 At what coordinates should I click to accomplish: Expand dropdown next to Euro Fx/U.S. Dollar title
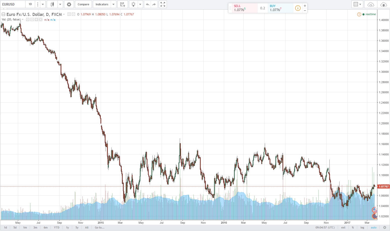[64, 14]
